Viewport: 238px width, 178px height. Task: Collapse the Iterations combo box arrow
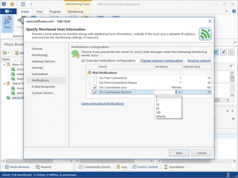coord(179,92)
